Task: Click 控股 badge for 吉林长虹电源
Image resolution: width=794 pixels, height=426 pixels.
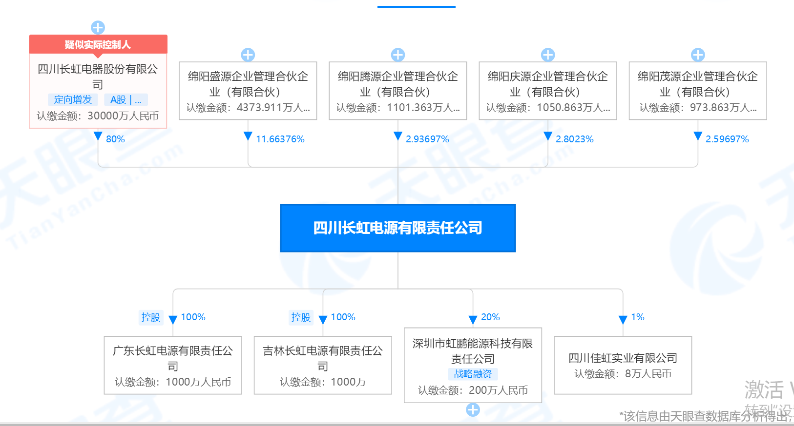Action: pyautogui.click(x=301, y=317)
